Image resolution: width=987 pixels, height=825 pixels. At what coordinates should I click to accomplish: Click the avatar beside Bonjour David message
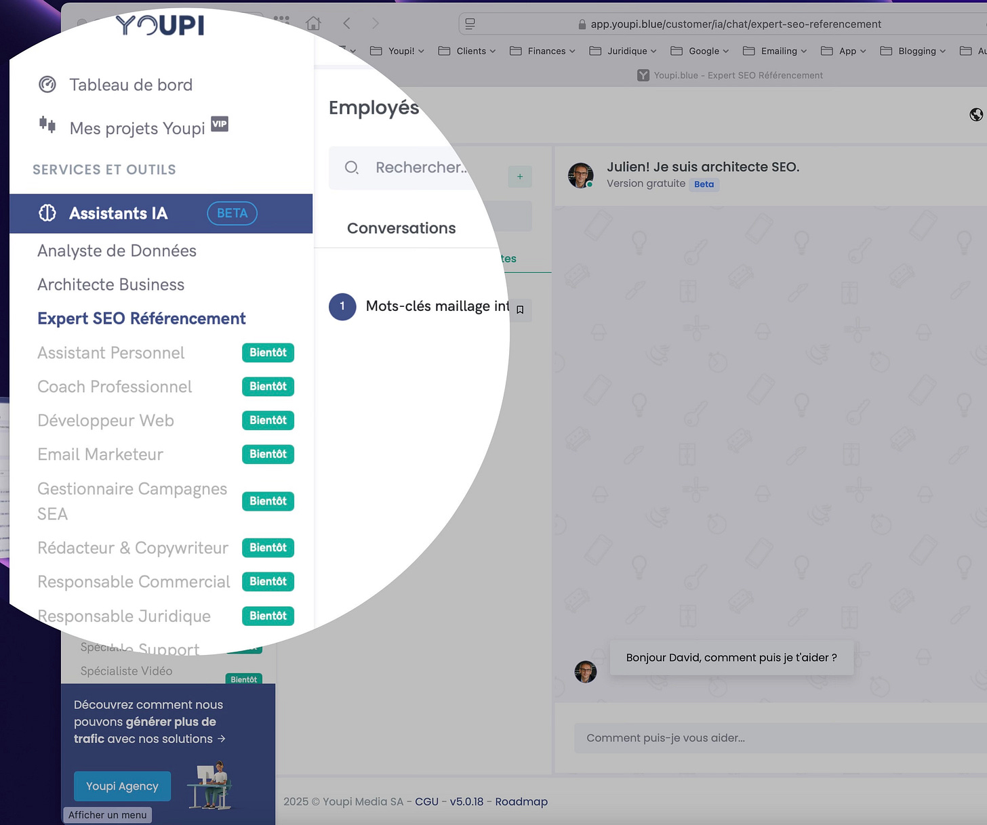(586, 671)
